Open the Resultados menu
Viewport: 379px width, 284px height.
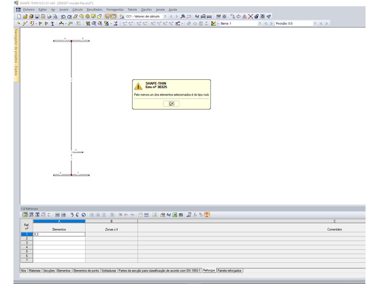click(94, 9)
